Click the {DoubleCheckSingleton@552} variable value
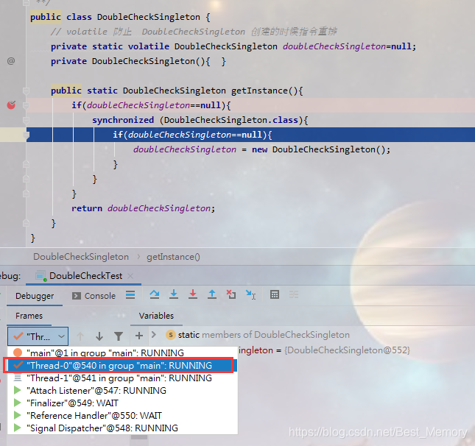This screenshot has width=475, height=446. point(347,350)
